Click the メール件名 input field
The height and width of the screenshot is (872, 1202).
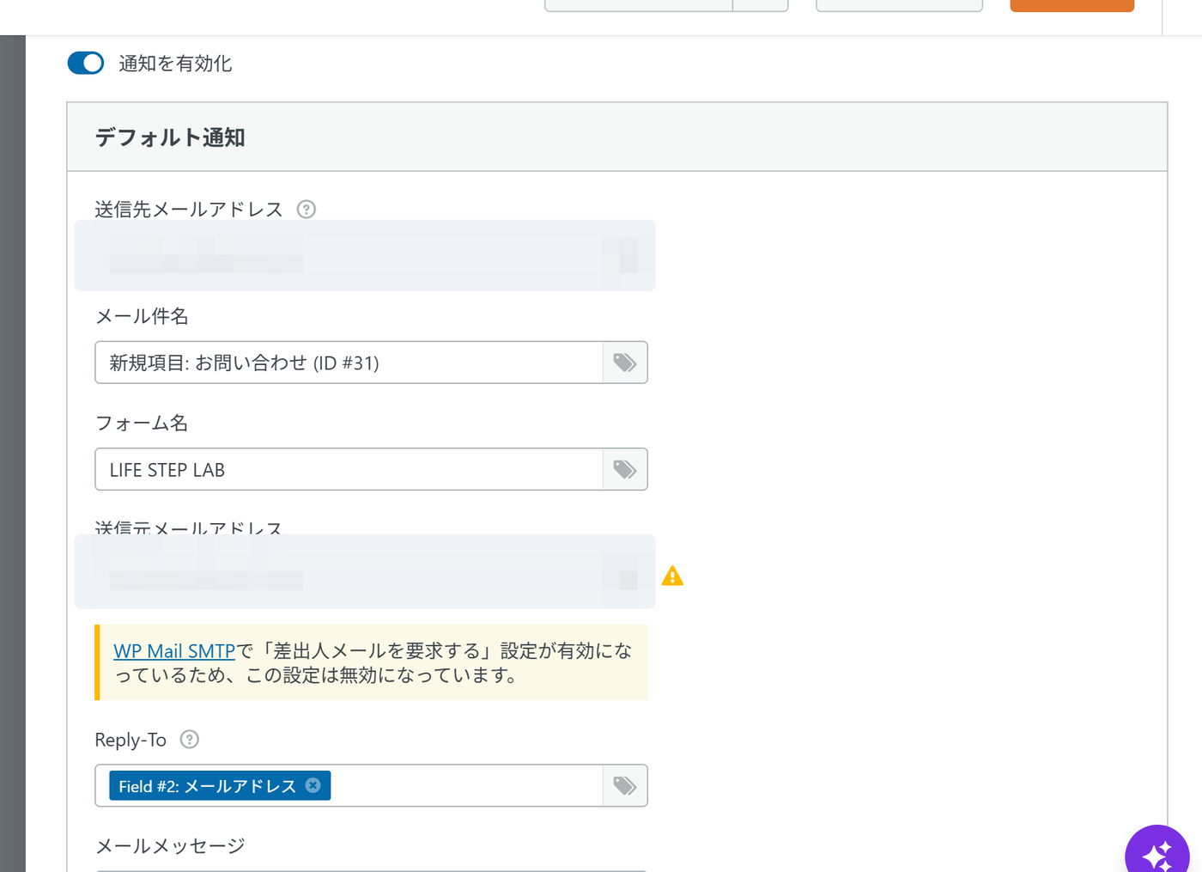tap(349, 363)
